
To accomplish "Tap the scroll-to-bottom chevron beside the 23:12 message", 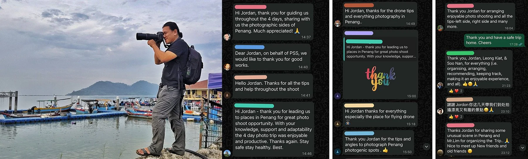I will [x=522, y=148].
